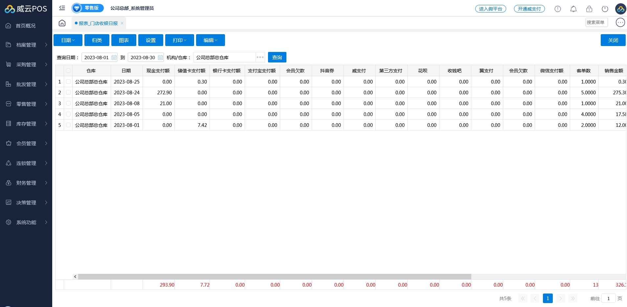Tick the checkbox for the 2023-08-08 row
The image size is (627, 307).
point(68,103)
